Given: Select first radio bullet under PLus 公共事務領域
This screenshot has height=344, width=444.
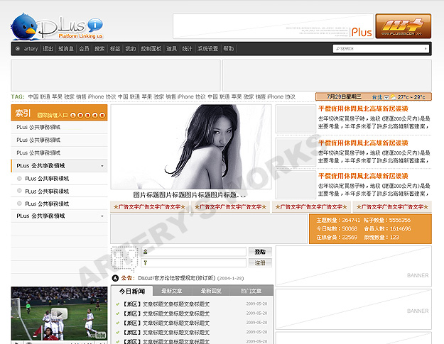Looking at the screenshot, I should tap(19, 178).
